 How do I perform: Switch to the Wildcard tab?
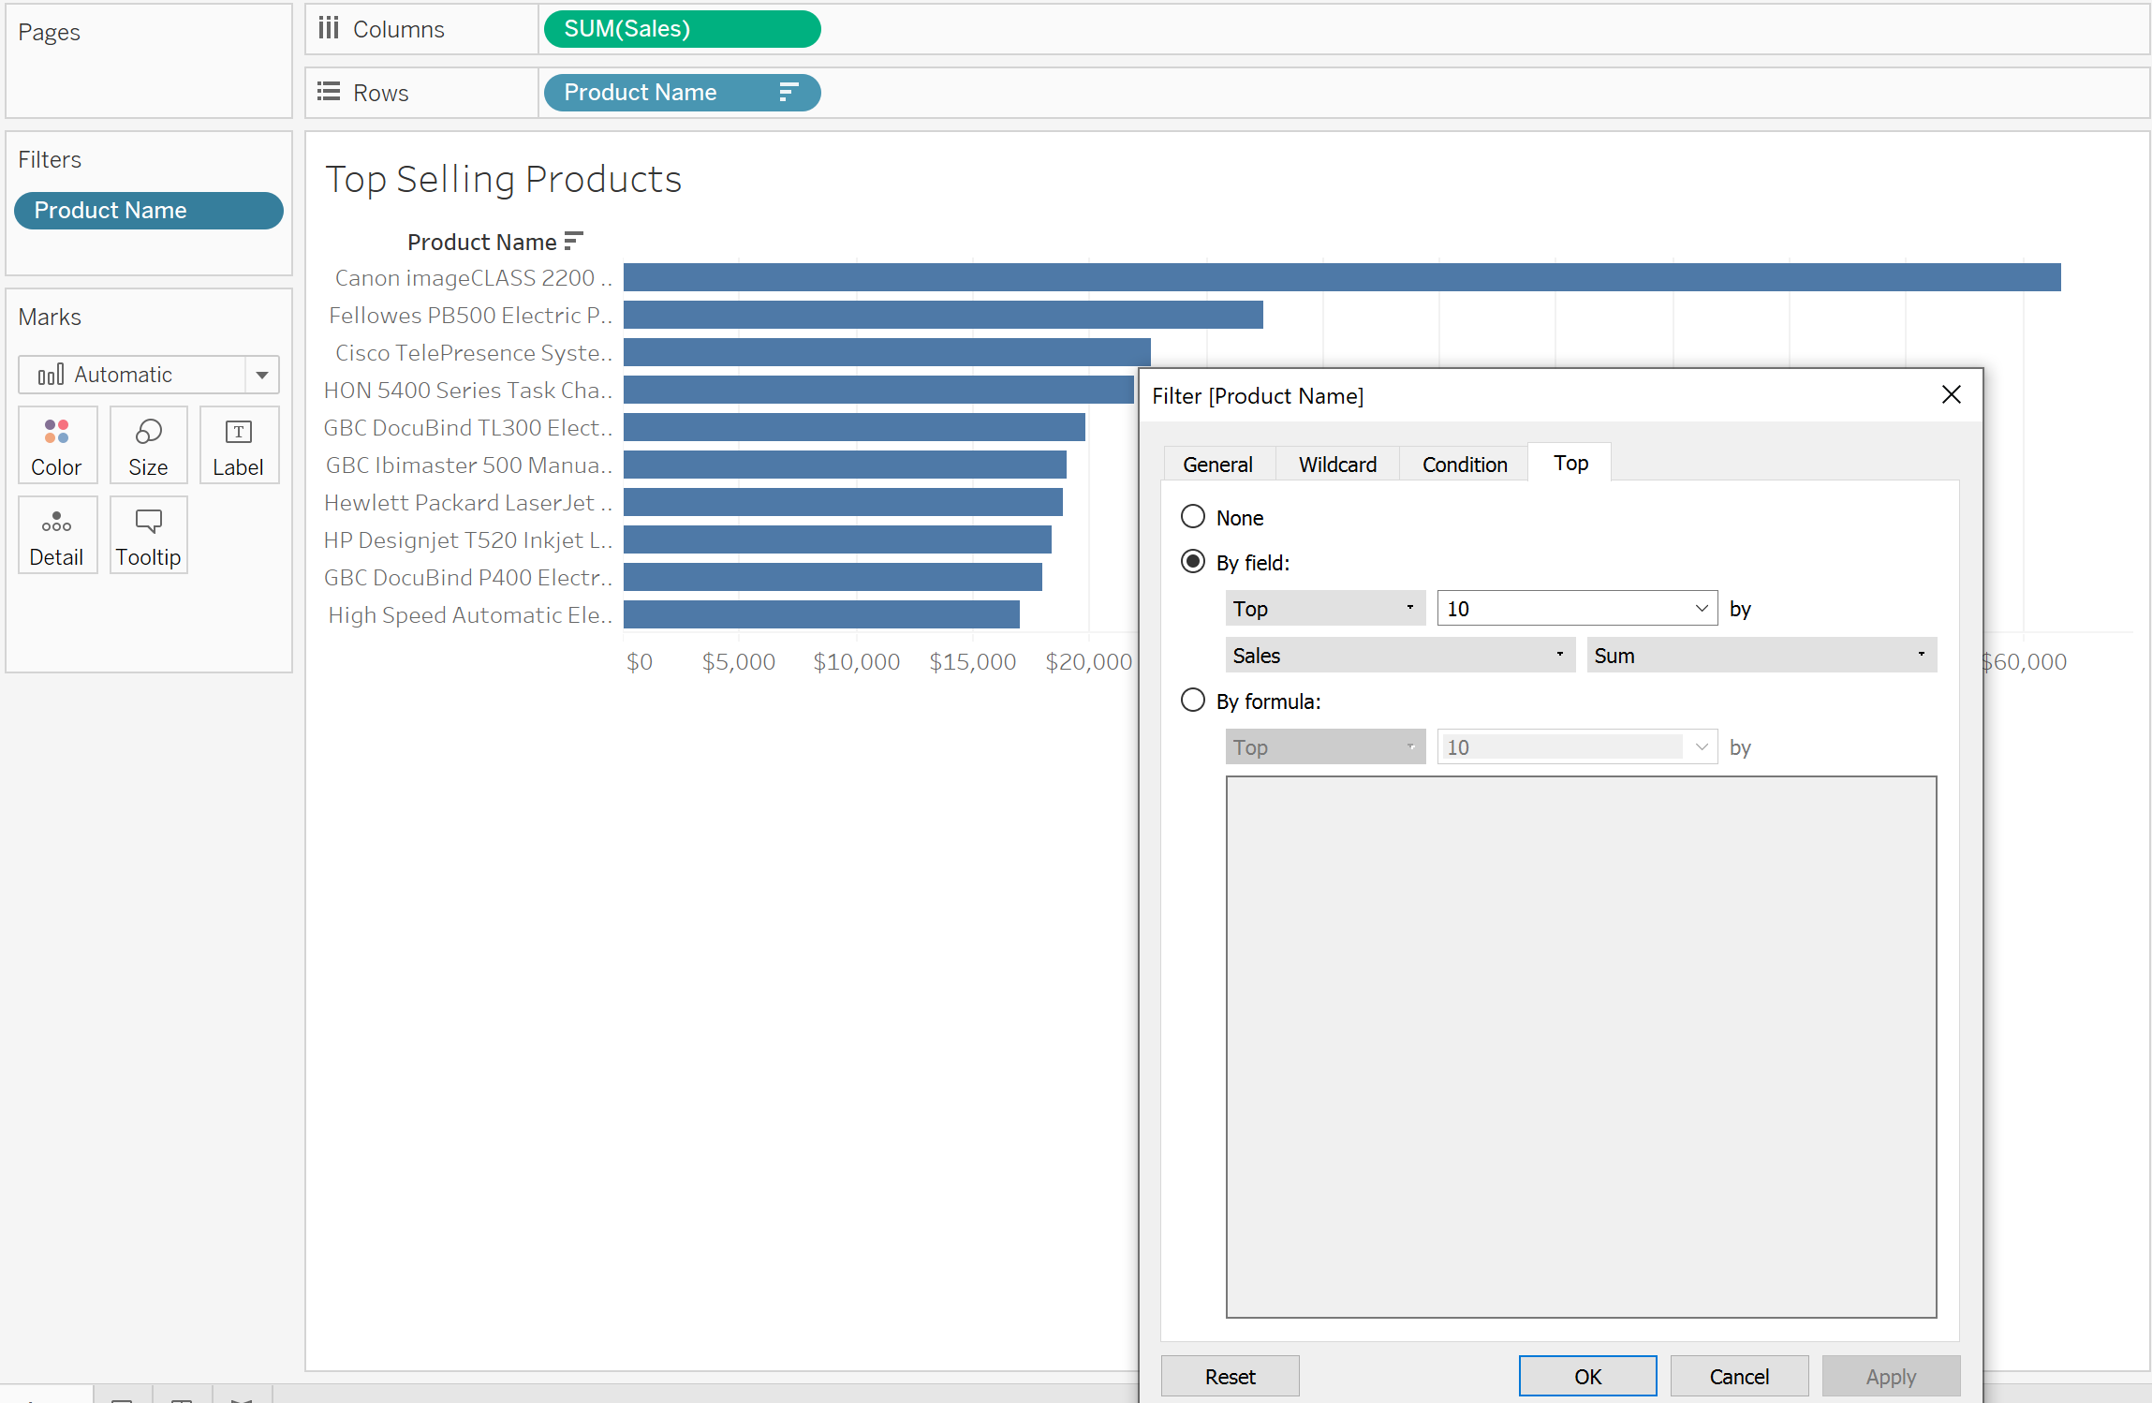(1336, 465)
